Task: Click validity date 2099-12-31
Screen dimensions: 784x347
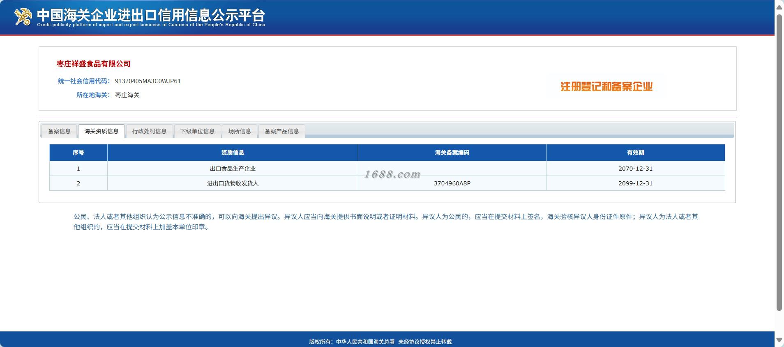Action: pos(635,183)
